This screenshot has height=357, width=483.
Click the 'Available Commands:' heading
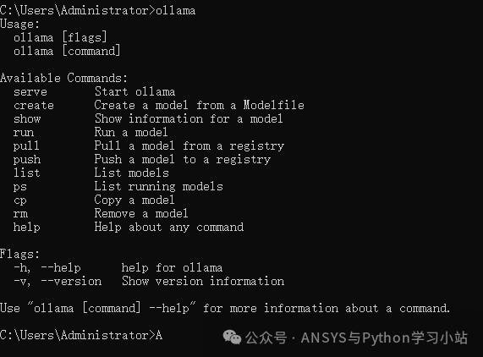tap(63, 78)
